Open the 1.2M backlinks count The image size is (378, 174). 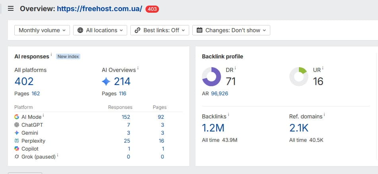[x=213, y=128]
